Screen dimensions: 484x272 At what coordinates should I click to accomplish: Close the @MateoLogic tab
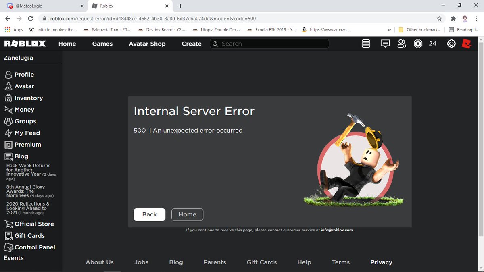[x=82, y=6]
